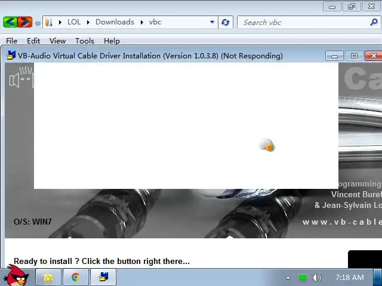The height and width of the screenshot is (286, 382).
Task: Launch Chrome from the taskbar
Action: point(76,277)
